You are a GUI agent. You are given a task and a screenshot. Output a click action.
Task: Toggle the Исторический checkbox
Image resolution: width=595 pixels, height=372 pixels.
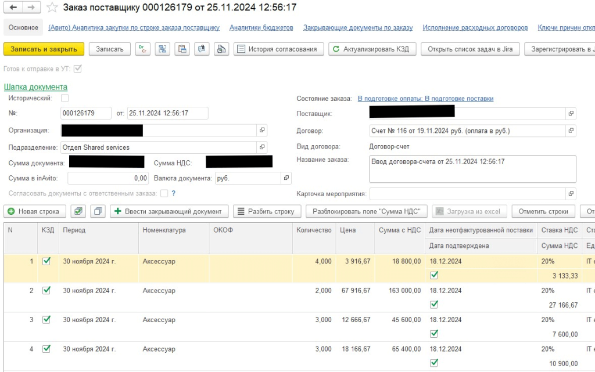[65, 99]
